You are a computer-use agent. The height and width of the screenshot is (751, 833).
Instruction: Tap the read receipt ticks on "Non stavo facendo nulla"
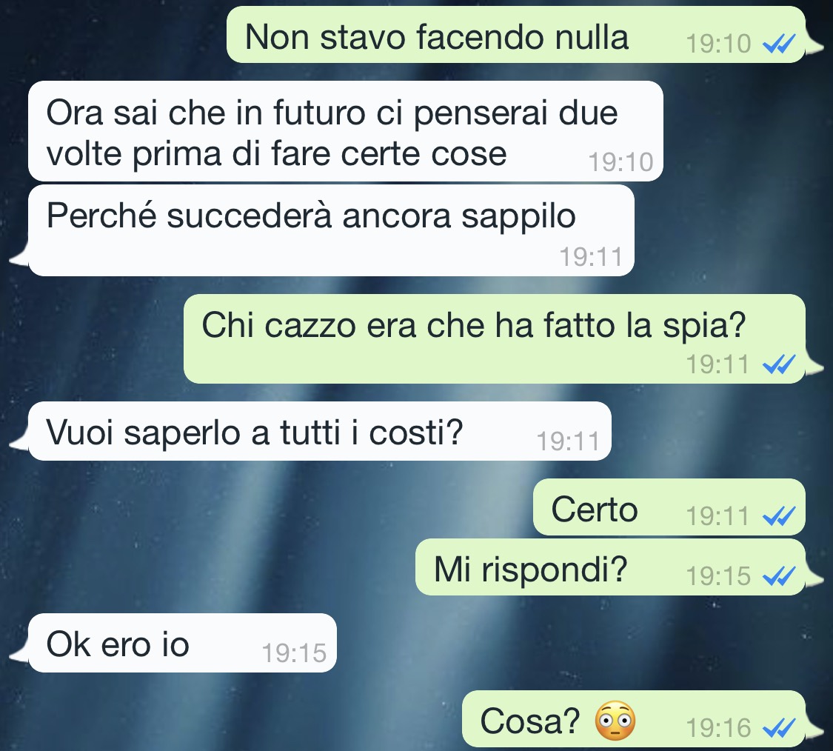[x=779, y=44]
